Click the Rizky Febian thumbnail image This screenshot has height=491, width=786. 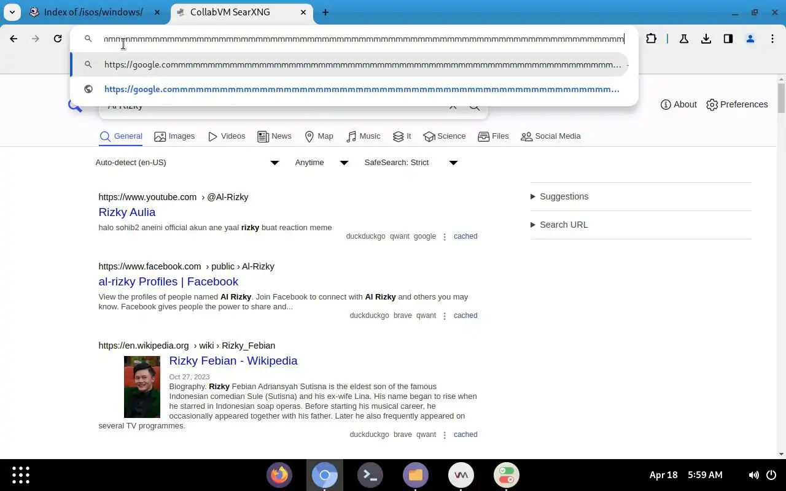click(142, 387)
